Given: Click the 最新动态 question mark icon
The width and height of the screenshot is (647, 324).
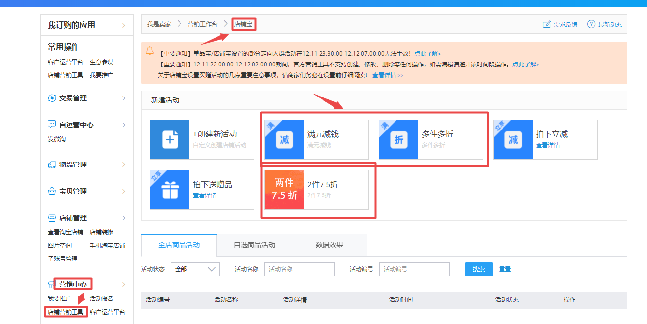Looking at the screenshot, I should (x=591, y=24).
